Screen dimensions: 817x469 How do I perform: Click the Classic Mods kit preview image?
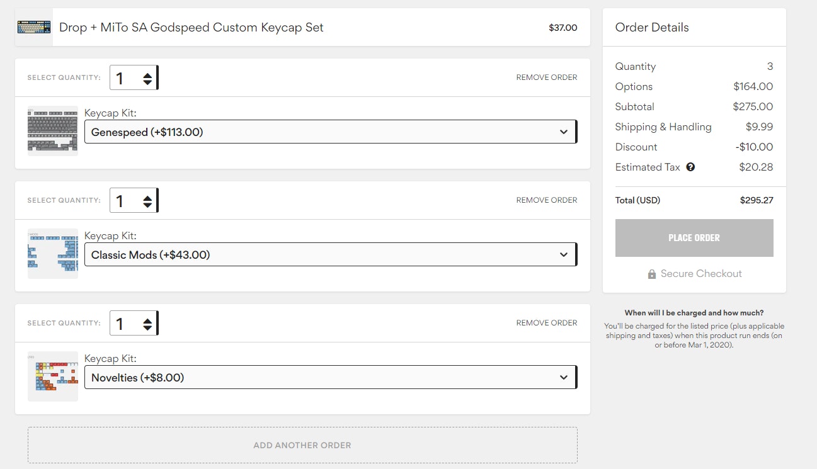[x=53, y=254]
